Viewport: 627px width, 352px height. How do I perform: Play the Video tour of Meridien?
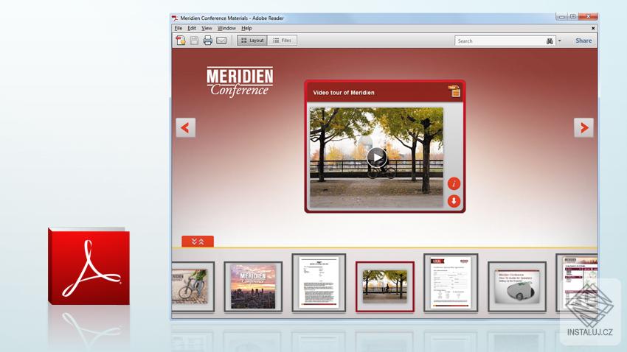coord(377,158)
